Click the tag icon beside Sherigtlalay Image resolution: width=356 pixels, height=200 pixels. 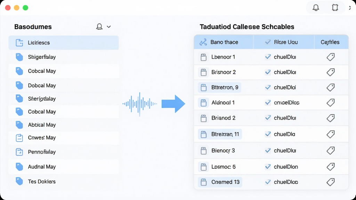[19, 99]
